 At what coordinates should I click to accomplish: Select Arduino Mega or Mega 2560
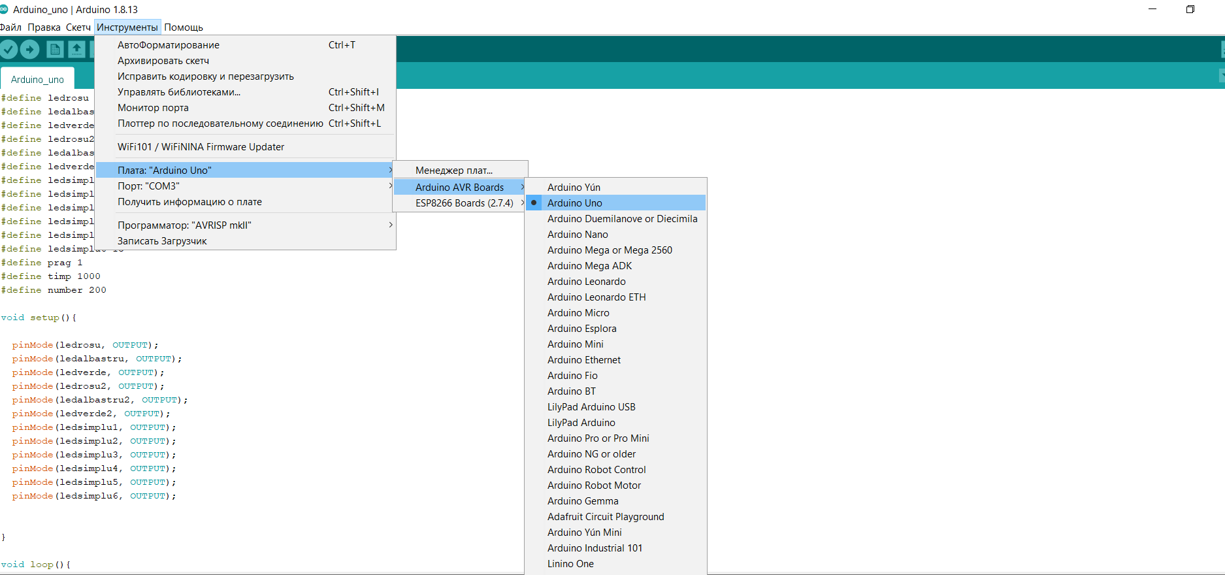pyautogui.click(x=615, y=250)
